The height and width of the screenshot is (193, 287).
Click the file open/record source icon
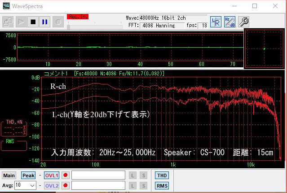tap(9, 21)
